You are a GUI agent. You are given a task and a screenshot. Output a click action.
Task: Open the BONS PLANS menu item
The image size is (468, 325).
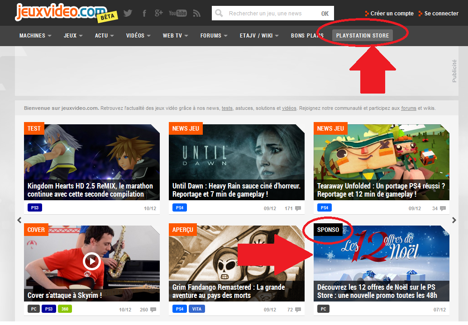(307, 35)
